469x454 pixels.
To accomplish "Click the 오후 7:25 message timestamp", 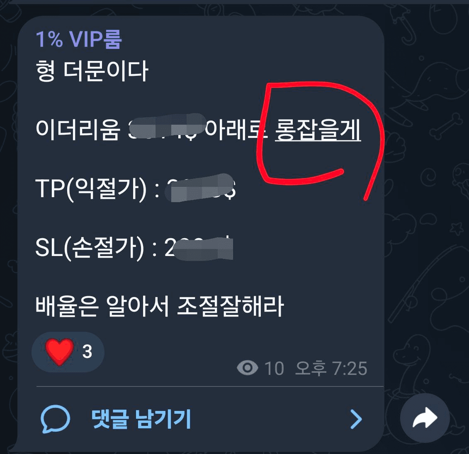I will pos(331,368).
